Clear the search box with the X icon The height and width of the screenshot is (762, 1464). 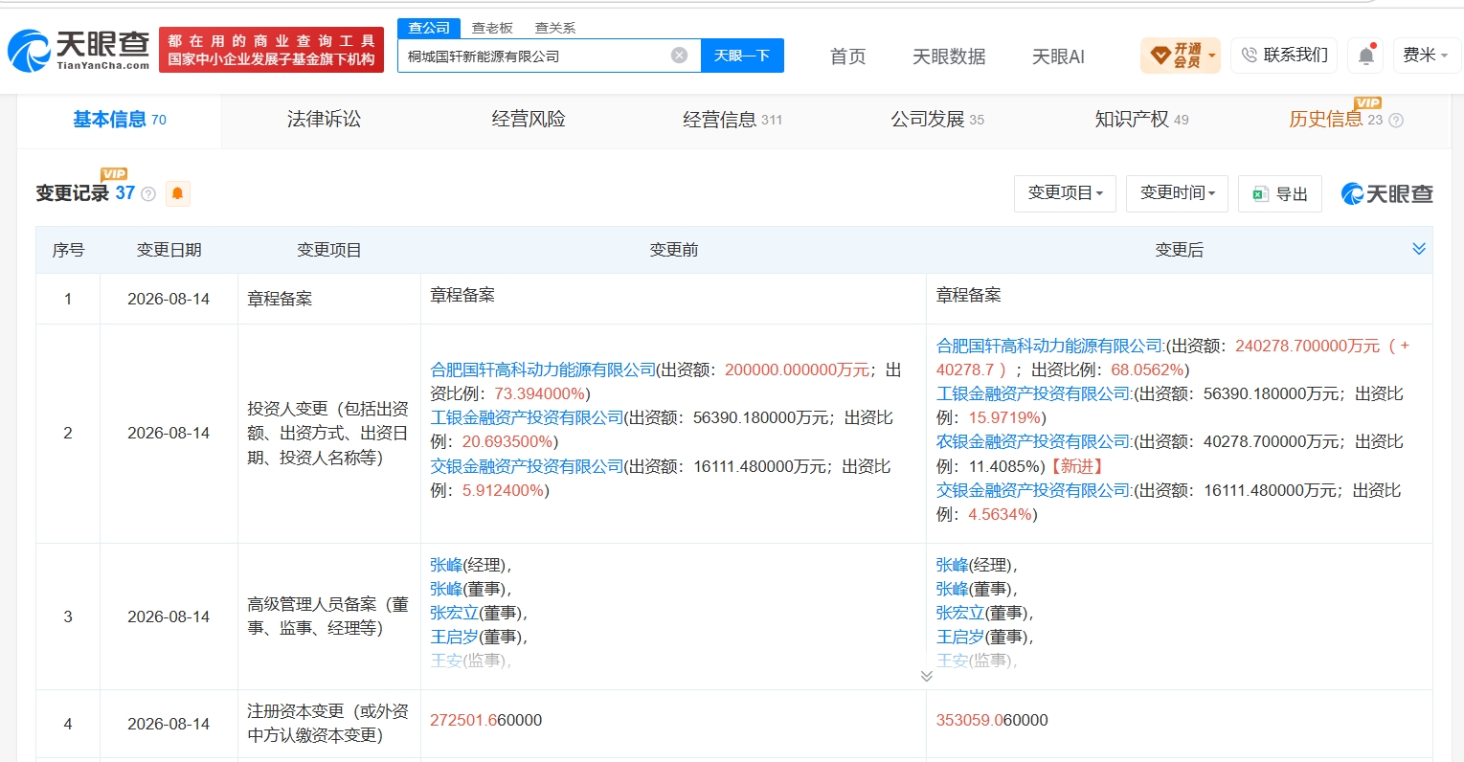click(679, 56)
